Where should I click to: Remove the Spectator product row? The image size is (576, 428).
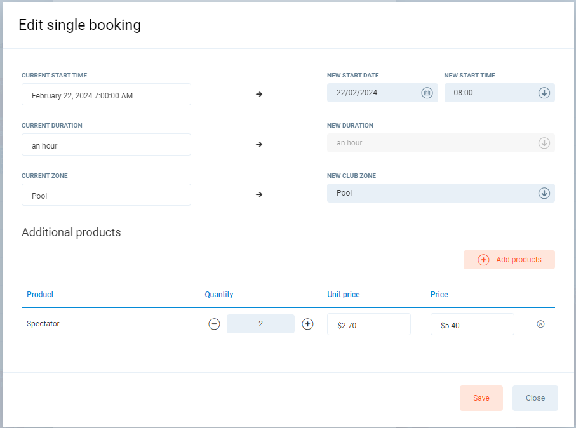540,324
